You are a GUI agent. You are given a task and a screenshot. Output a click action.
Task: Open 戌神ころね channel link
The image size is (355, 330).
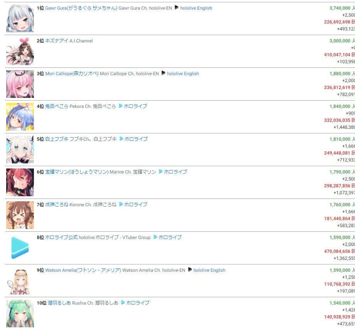coord(57,205)
